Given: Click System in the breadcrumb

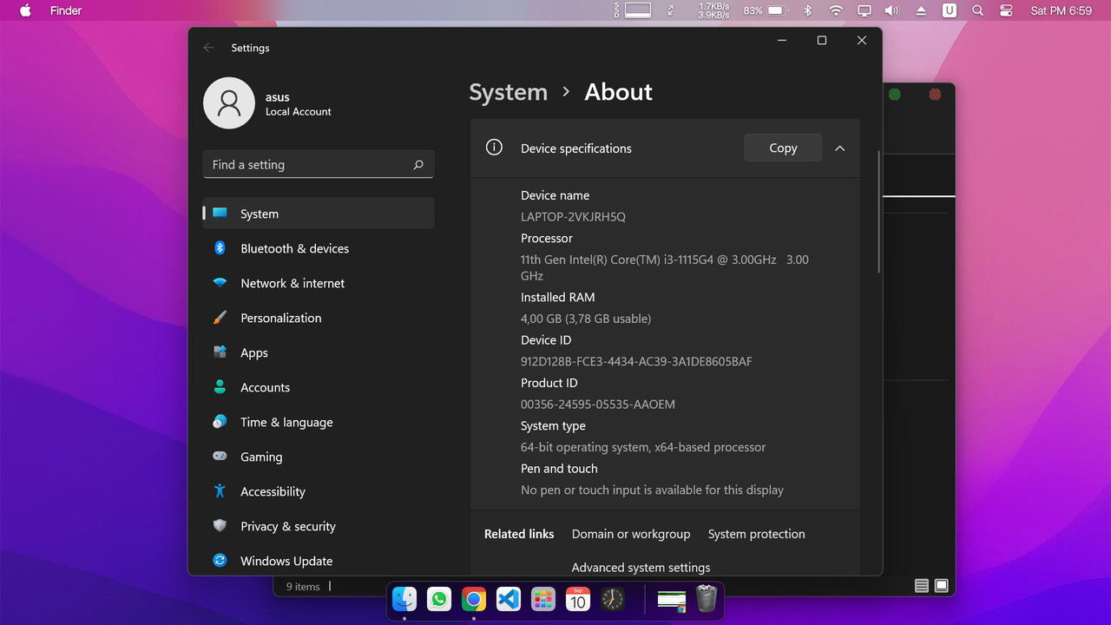Looking at the screenshot, I should click(509, 92).
